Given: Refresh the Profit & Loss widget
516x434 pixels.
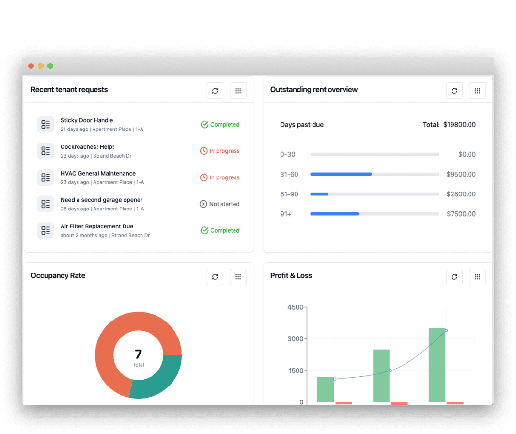Looking at the screenshot, I should (x=454, y=276).
